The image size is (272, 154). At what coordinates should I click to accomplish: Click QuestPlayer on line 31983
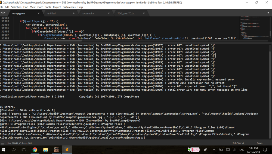pyautogui.click(x=32, y=21)
